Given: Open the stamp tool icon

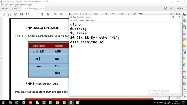Looking at the screenshot, I should (141, 14).
